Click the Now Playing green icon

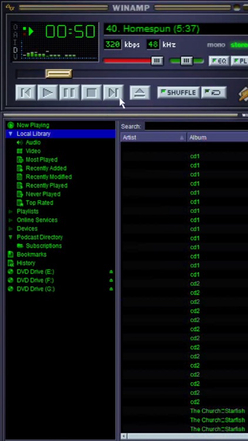[x=11, y=125]
